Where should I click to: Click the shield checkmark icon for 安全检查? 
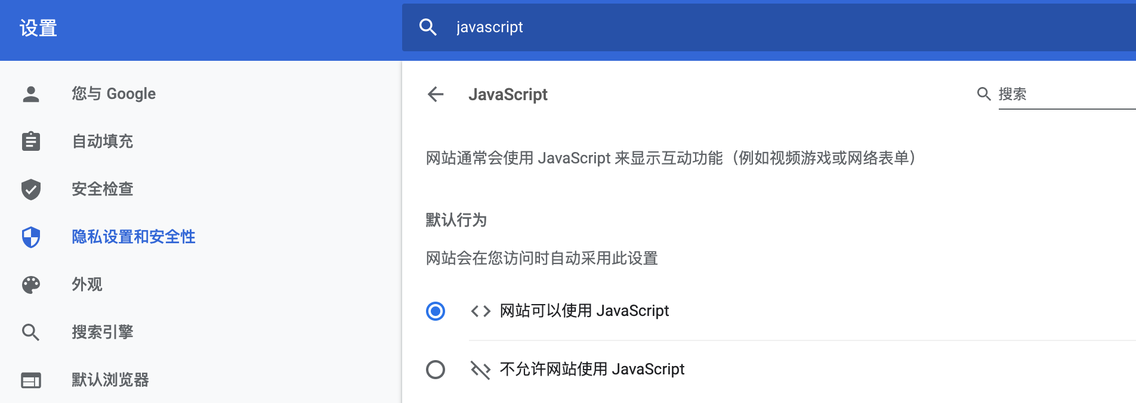pyautogui.click(x=31, y=190)
